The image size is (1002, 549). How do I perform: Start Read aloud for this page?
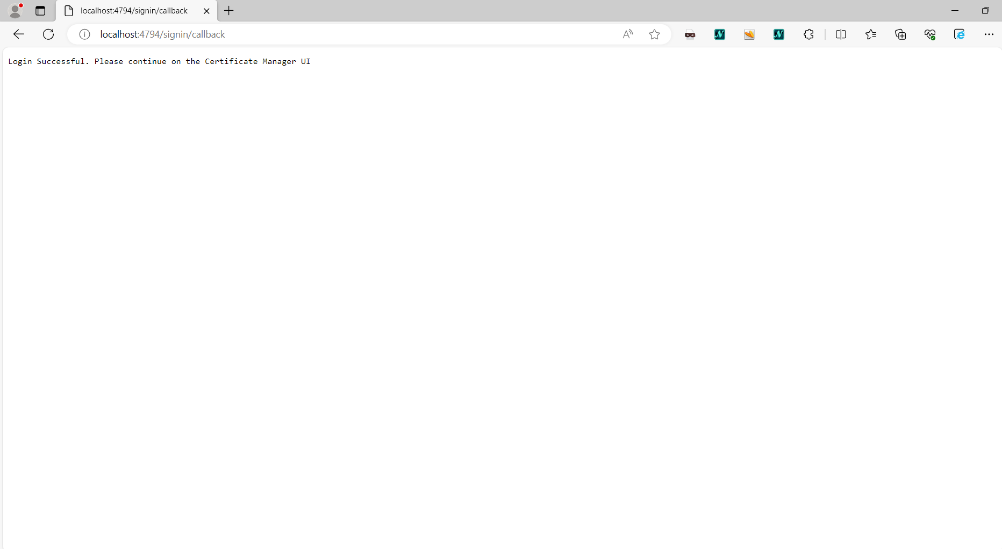pos(628,34)
